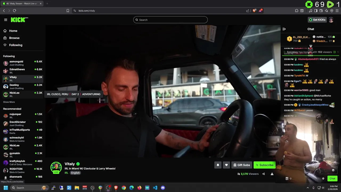This screenshot has width=341, height=192.
Task: Click the IRL category link under title
Action: point(66,173)
